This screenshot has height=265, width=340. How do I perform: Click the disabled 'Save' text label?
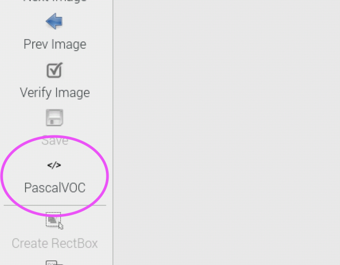pyautogui.click(x=55, y=141)
